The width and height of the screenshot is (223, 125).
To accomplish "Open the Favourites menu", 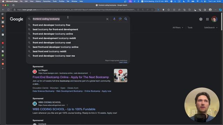I will coord(47,1).
